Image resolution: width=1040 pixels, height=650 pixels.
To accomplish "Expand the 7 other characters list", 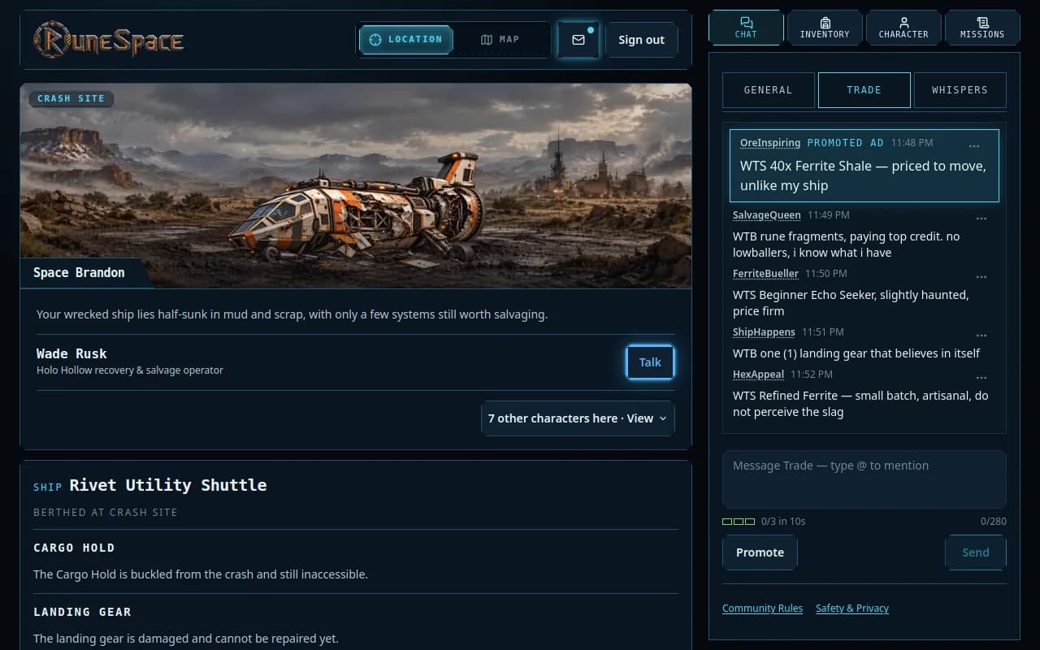I will pos(578,418).
